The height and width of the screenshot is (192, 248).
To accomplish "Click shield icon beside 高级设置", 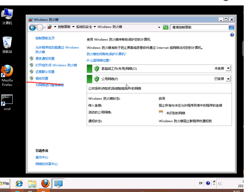I will (32, 78).
